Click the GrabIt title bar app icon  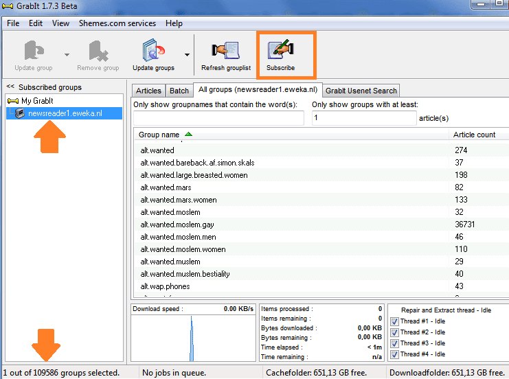(7, 6)
